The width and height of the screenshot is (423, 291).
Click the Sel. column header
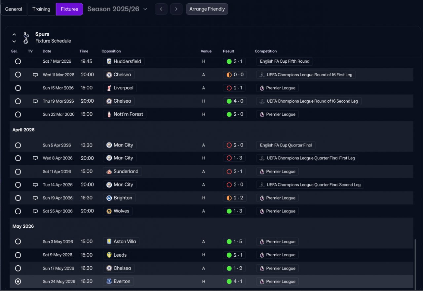14,51
